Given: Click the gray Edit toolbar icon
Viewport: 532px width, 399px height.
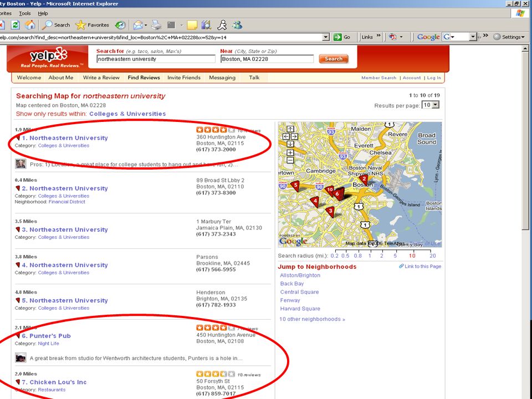Looking at the screenshot, I should tap(171, 25).
